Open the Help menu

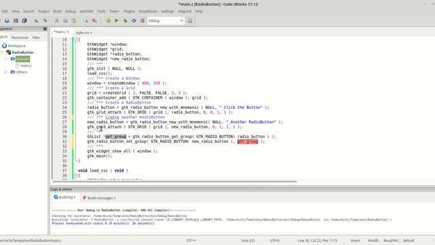[x=198, y=12]
